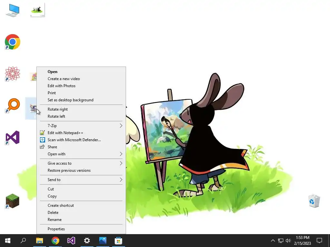This screenshot has height=247, width=330.
Task: Open the notification center
Action: [319, 241]
